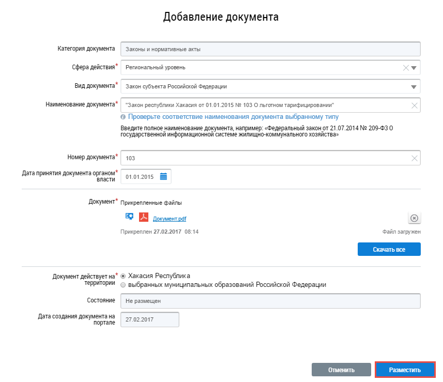Open the Документ.pdf file link
The image size is (443, 382).
(169, 219)
